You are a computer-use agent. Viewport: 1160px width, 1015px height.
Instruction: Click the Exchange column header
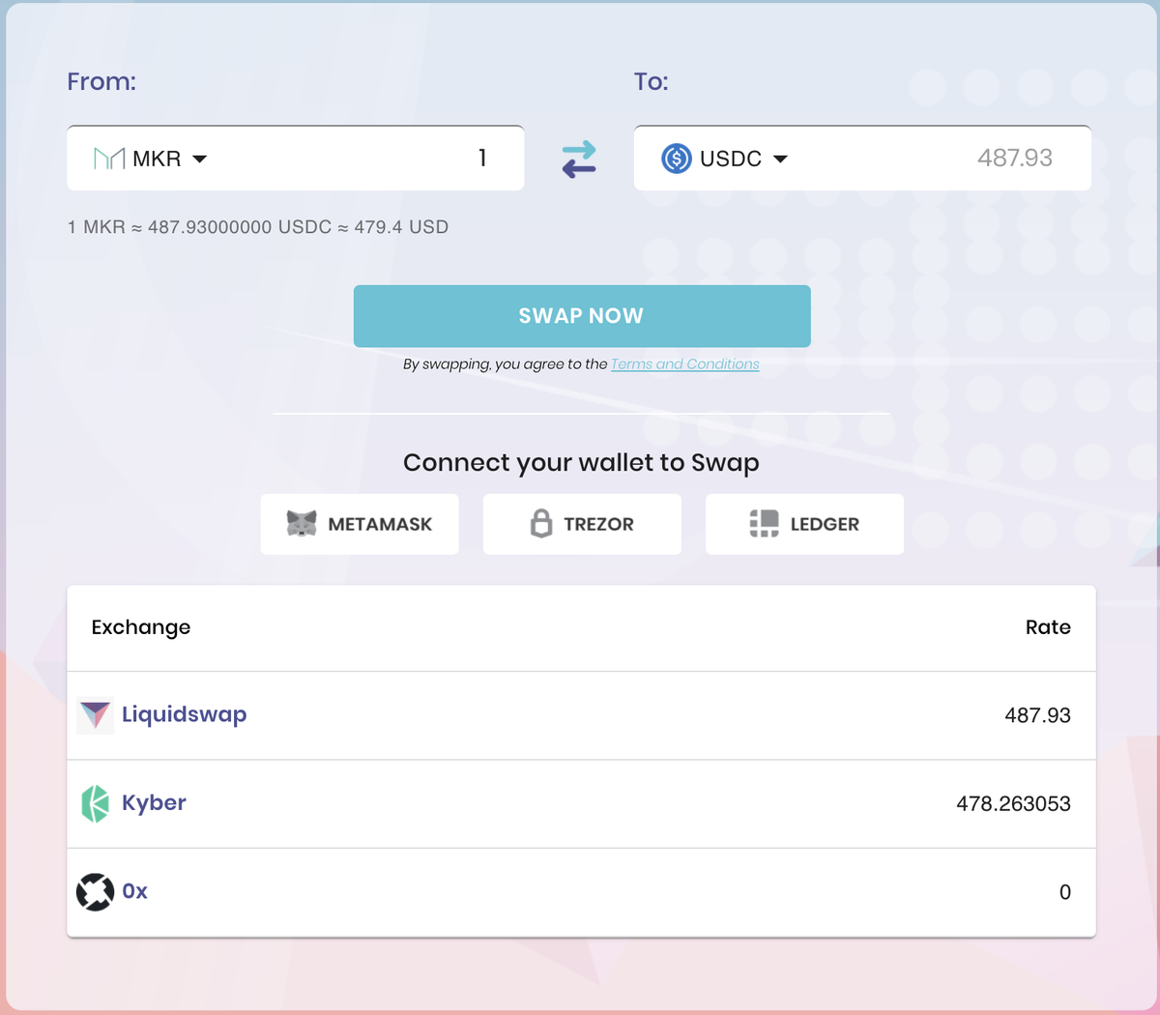[141, 627]
